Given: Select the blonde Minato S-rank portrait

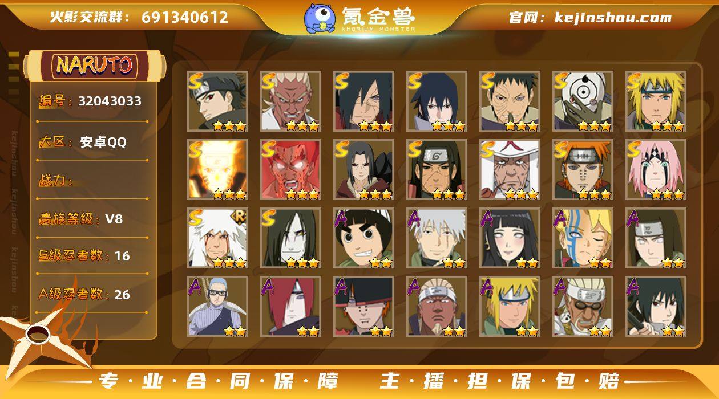Looking at the screenshot, I should coord(656,101).
